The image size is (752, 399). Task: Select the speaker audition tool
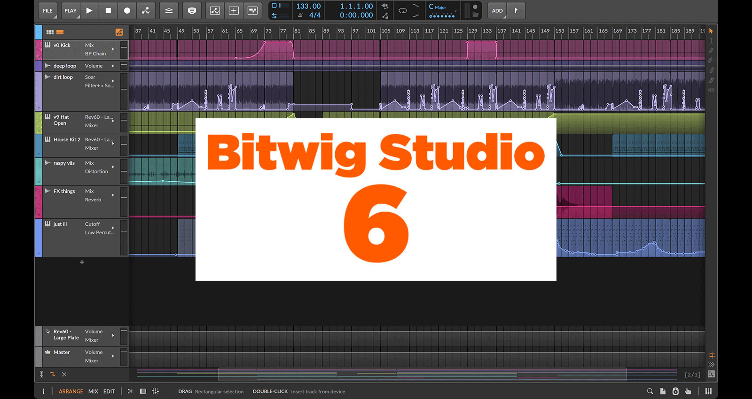click(711, 90)
